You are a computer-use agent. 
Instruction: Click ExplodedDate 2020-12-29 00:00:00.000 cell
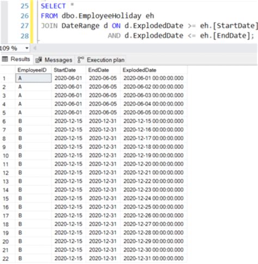pyautogui.click(x=154, y=241)
